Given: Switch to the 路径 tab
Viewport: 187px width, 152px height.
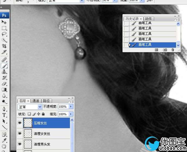Looking at the screenshot, I should point(46,101).
